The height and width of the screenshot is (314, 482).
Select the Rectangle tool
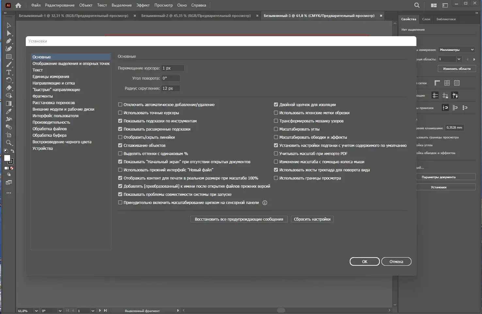pyautogui.click(x=9, y=57)
